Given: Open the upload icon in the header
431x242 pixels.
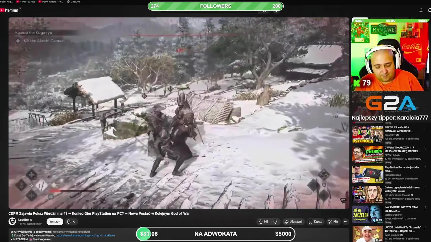Looking at the screenshot, I should click(421, 10).
